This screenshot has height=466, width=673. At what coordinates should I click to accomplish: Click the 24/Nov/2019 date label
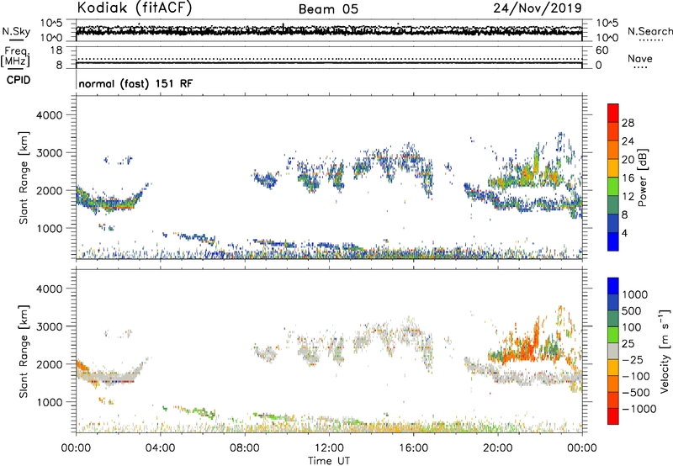(538, 8)
